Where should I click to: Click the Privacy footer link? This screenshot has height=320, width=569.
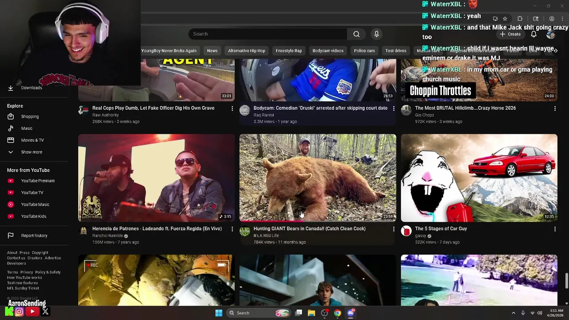(27, 272)
